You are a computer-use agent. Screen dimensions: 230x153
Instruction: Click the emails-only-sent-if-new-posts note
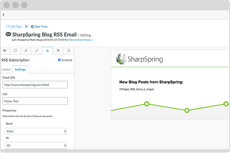27,116
